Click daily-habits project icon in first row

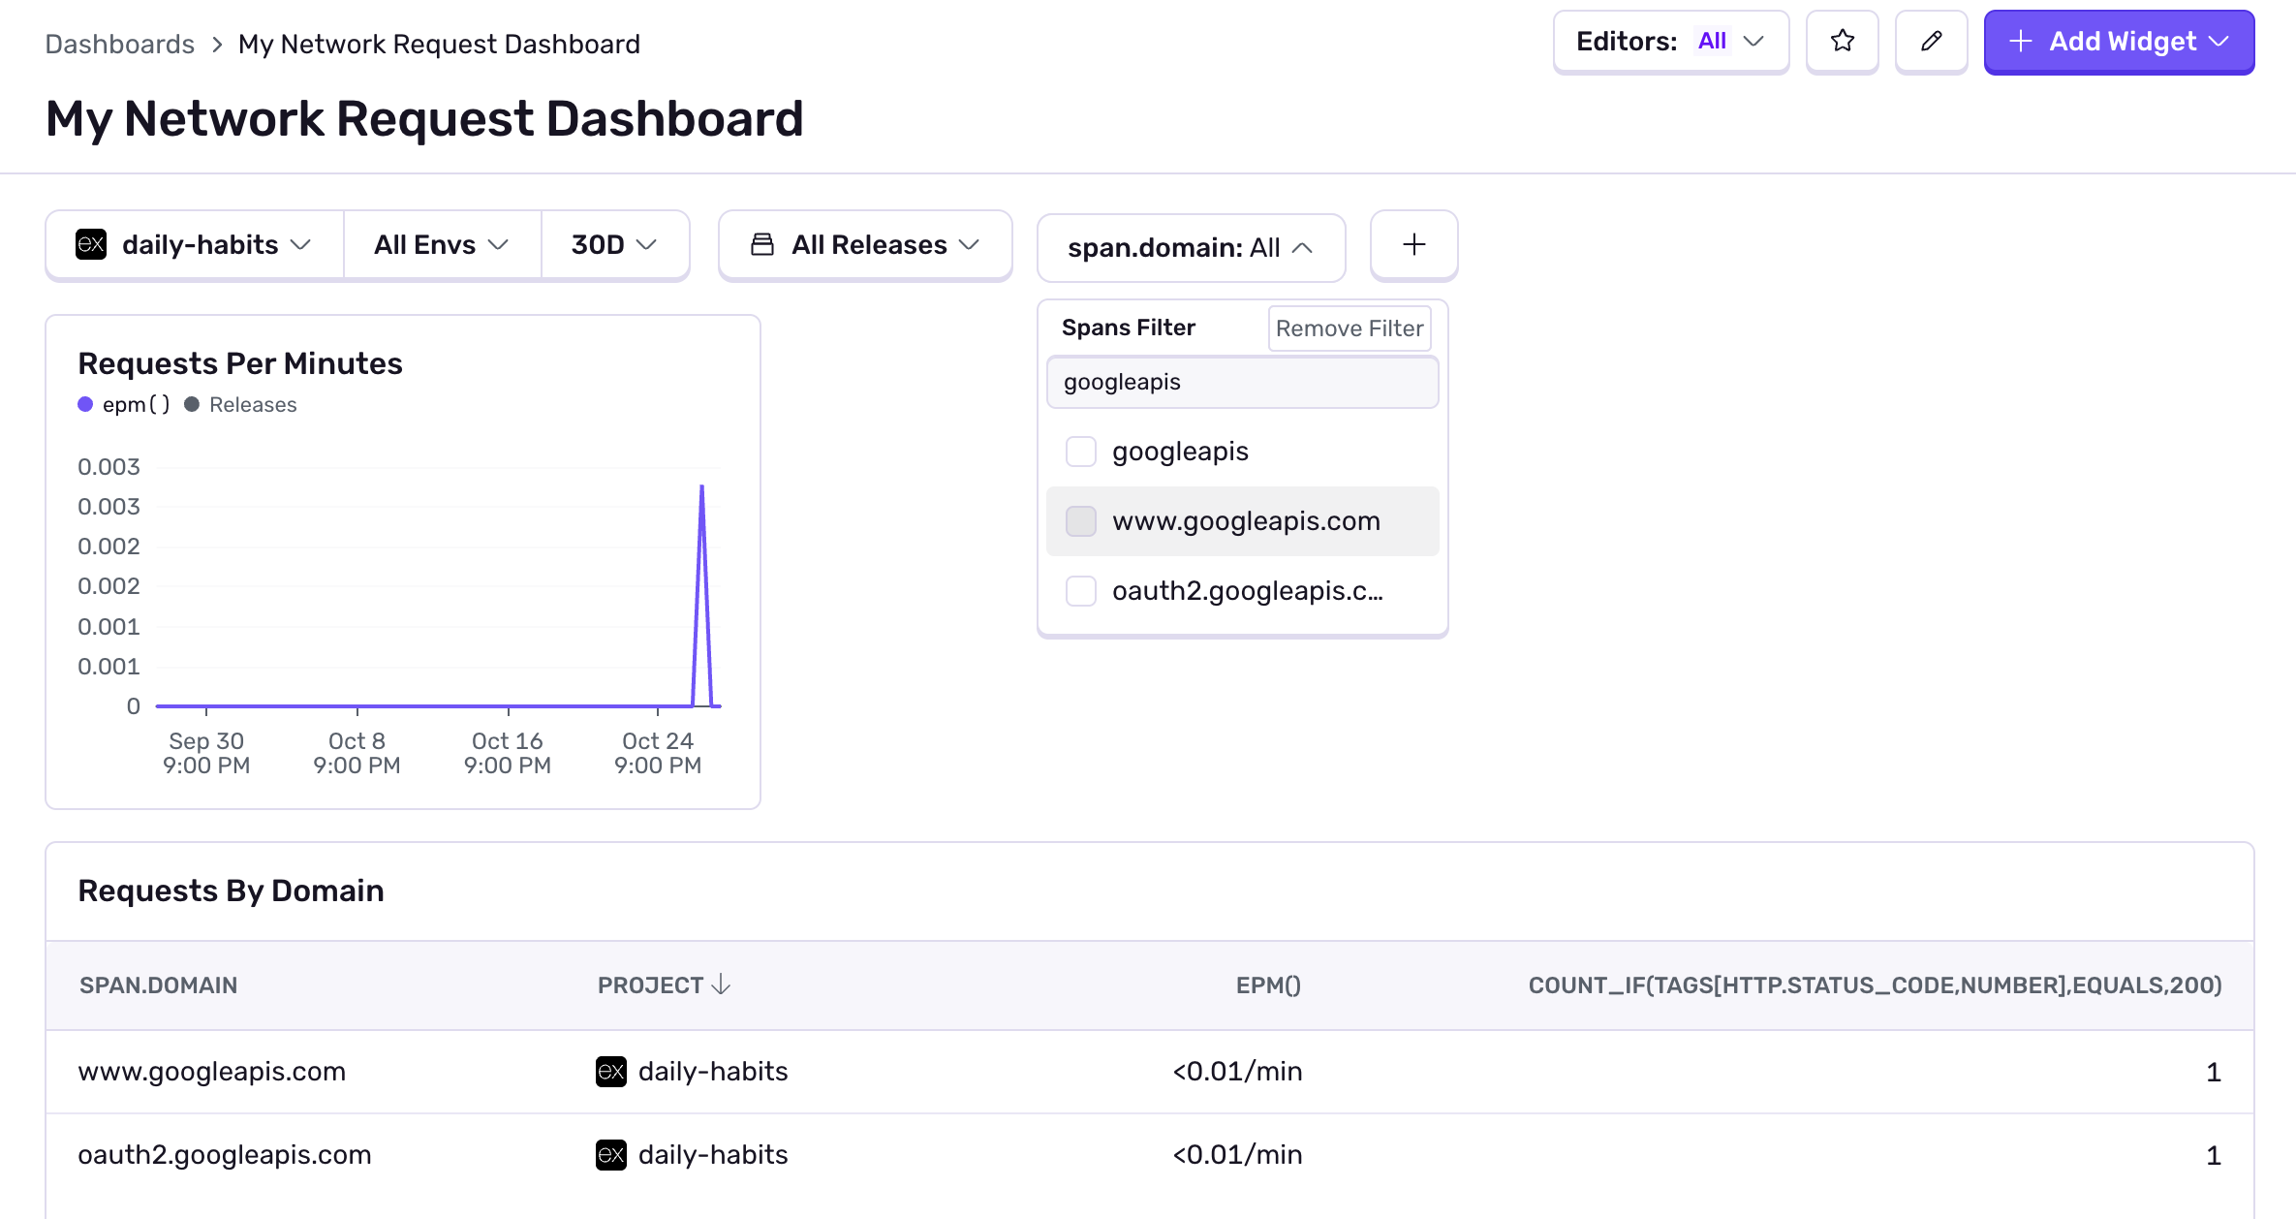[611, 1072]
